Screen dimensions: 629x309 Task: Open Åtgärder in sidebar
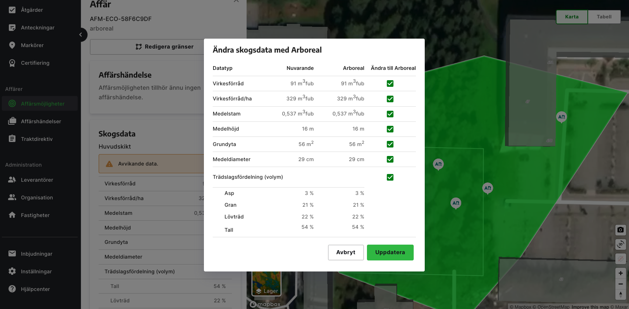[x=40, y=10]
